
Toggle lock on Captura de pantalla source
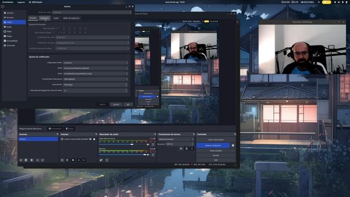click(x=94, y=139)
